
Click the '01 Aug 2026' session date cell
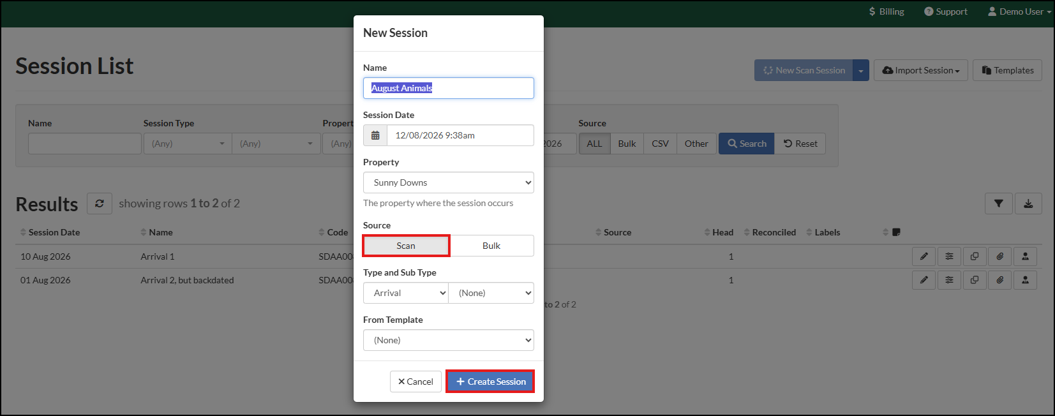tap(45, 280)
